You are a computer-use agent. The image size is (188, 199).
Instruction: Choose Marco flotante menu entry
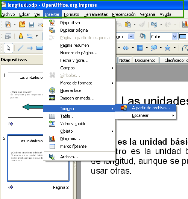79,146
